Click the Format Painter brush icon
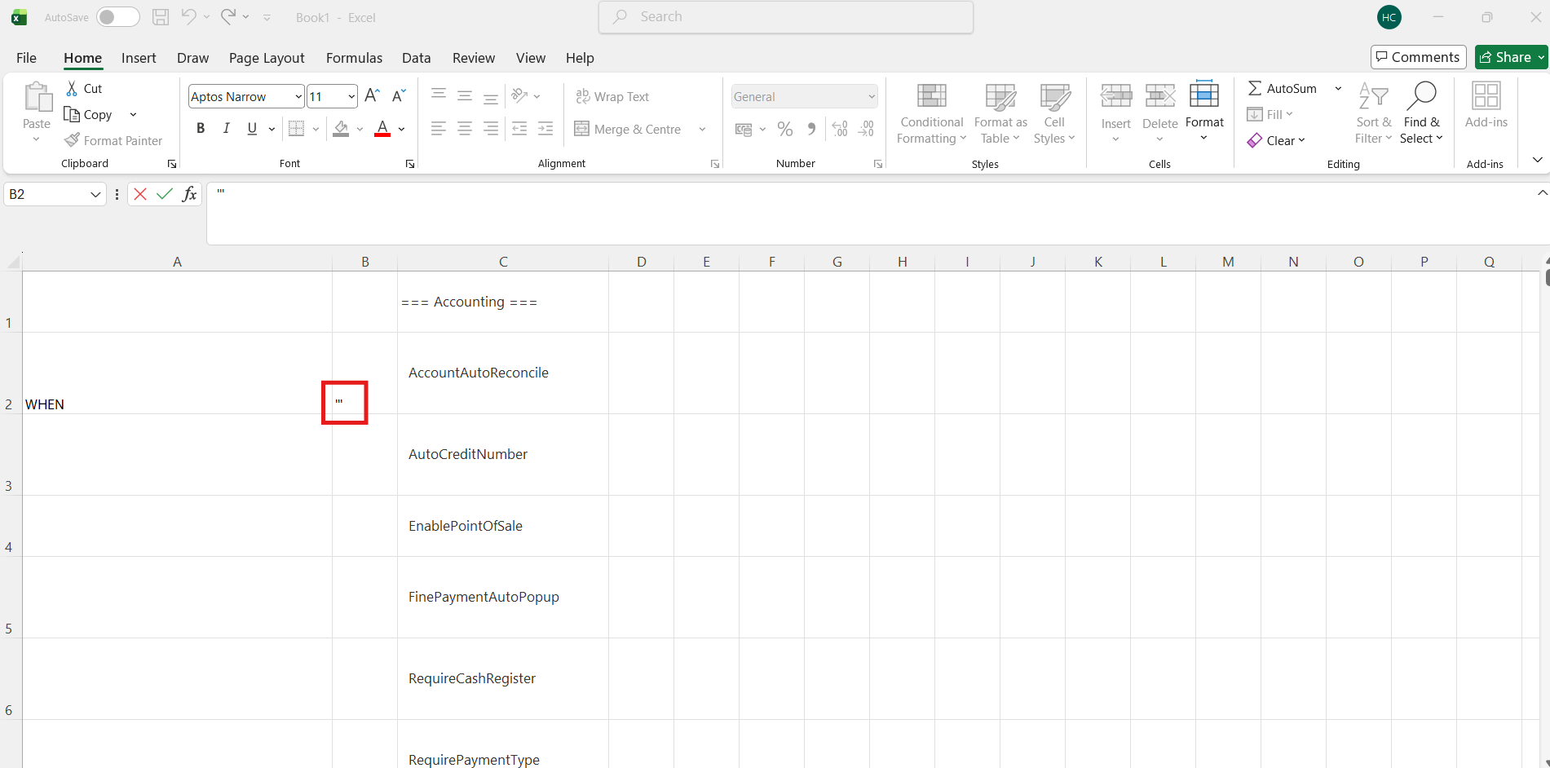1550x768 pixels. pos(73,140)
